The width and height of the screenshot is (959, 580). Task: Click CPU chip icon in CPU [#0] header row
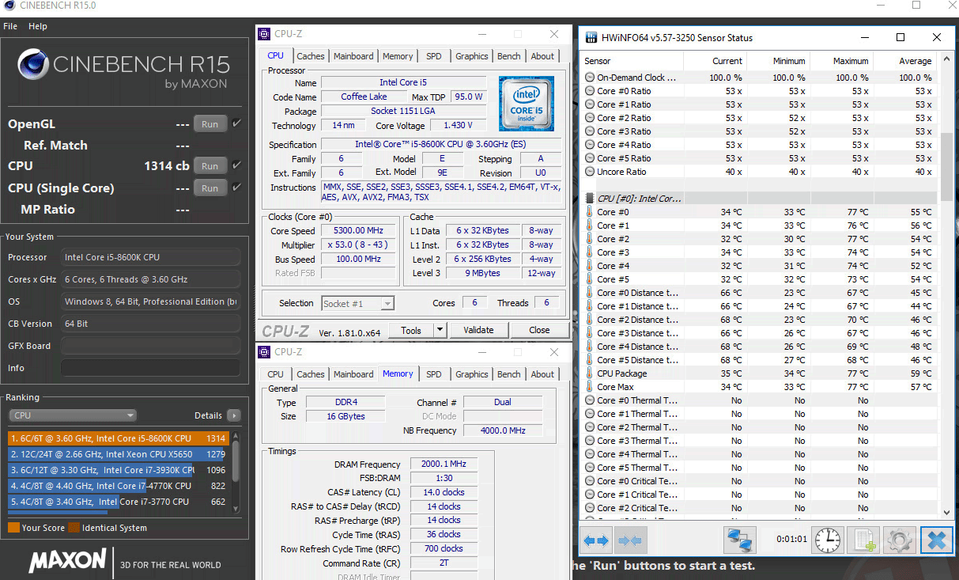pos(590,199)
